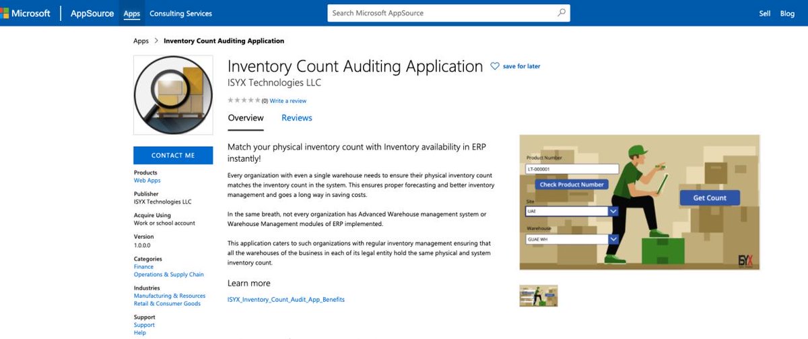Click the heart save icon
The height and width of the screenshot is (339, 808).
pyautogui.click(x=495, y=66)
